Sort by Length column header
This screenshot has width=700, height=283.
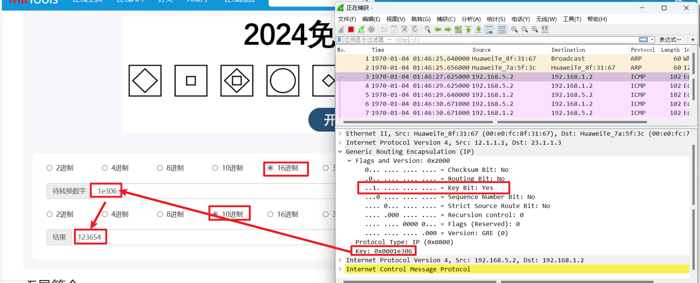pyautogui.click(x=670, y=50)
